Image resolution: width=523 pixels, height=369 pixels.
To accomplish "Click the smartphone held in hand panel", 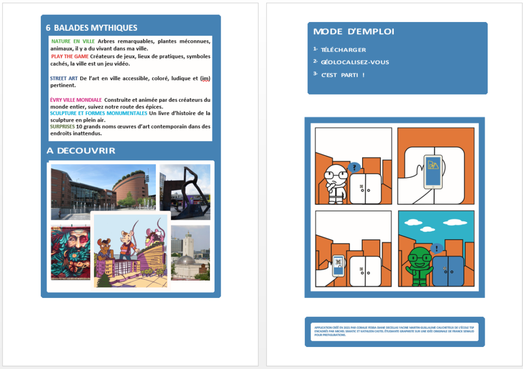I will click(436, 166).
